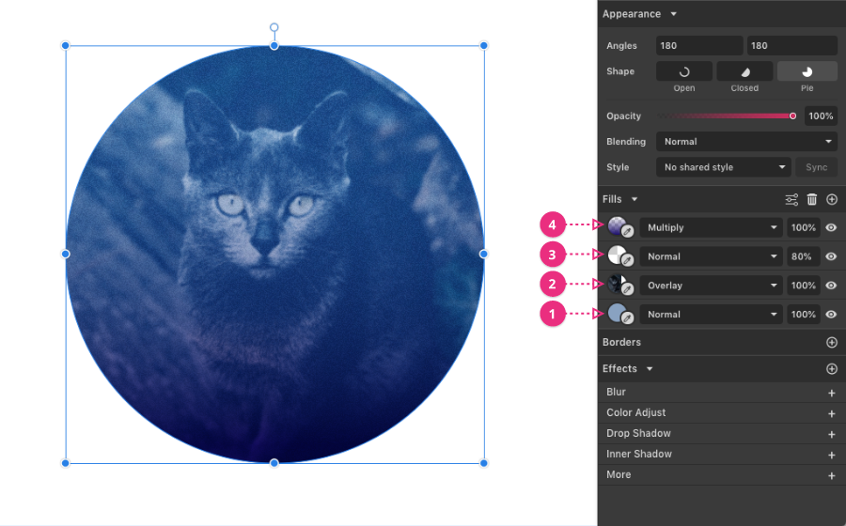Viewport: 846px width, 526px height.
Task: Open the No shared style dropdown
Action: (x=724, y=167)
